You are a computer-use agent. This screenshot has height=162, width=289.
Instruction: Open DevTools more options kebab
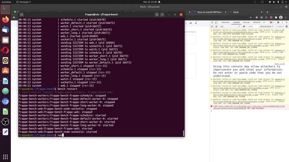point(282,22)
